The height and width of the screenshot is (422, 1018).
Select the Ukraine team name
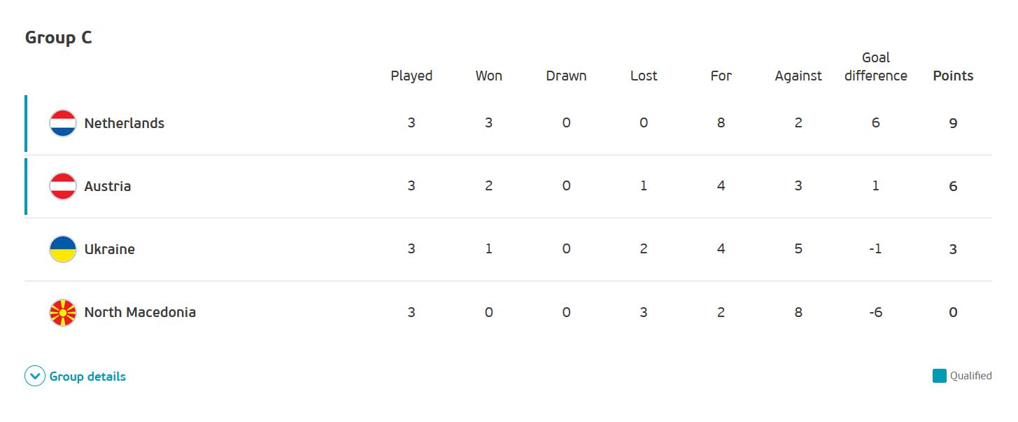(110, 249)
